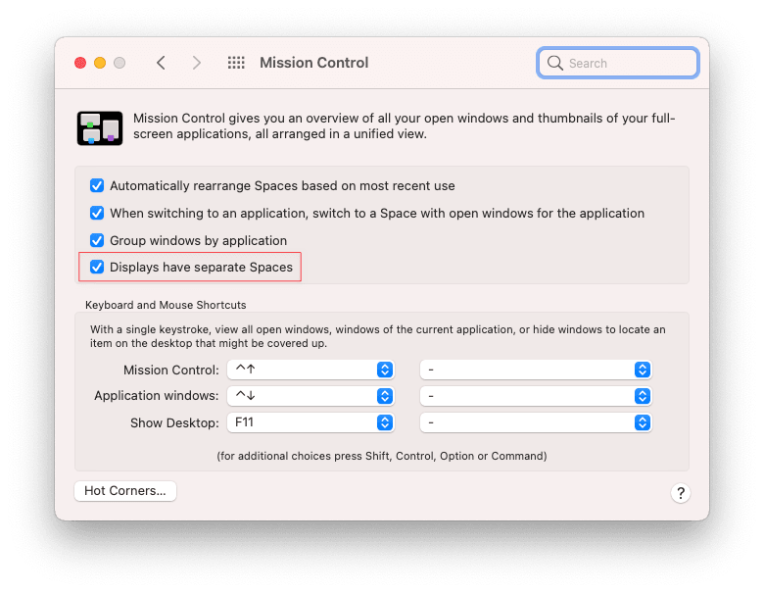
Task: Uncheck switch to a Space when switching applications
Action: (x=97, y=213)
